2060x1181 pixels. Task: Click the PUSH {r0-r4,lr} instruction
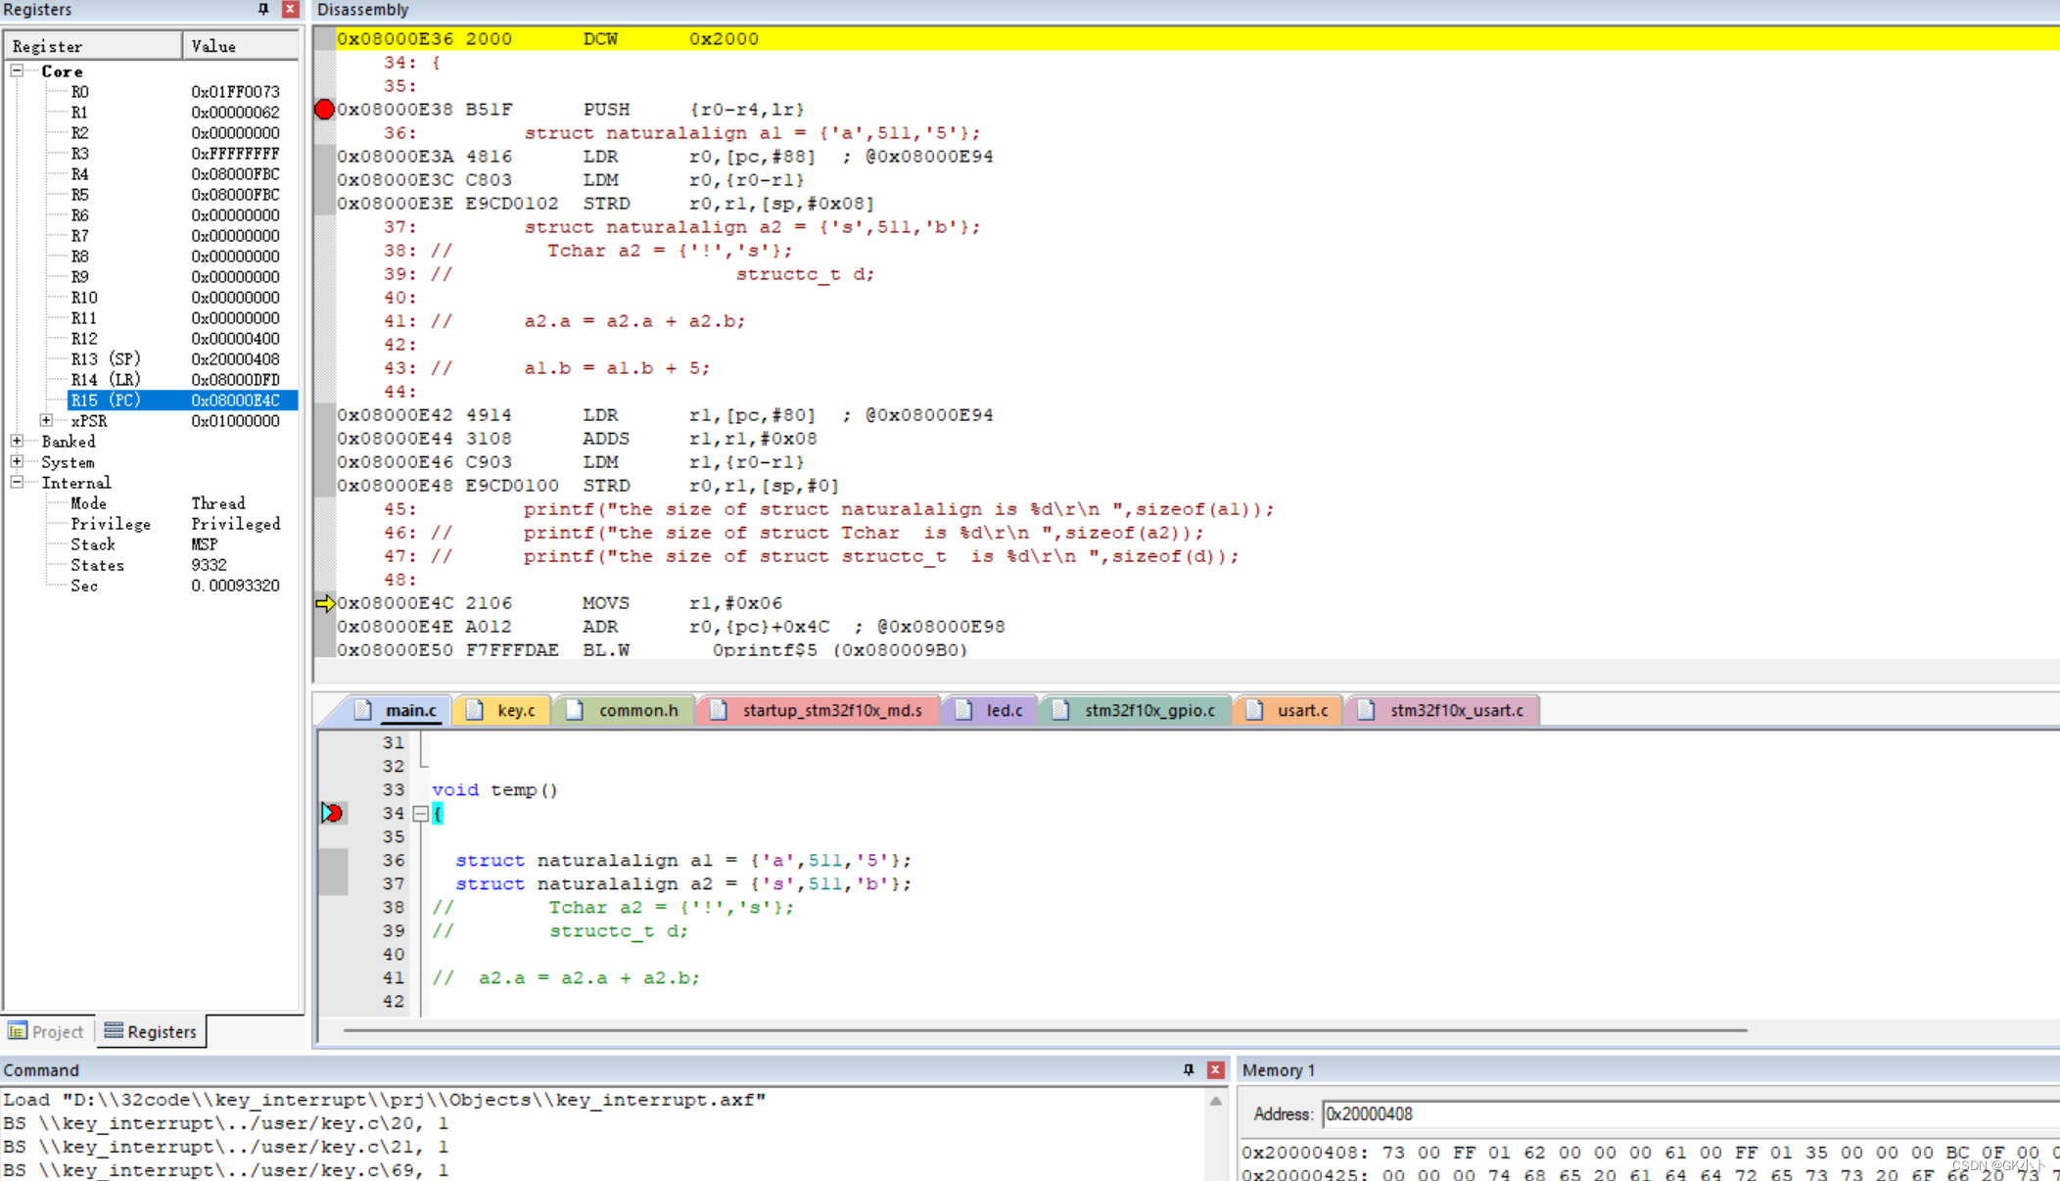[693, 109]
